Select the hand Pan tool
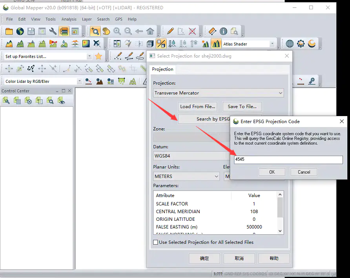The height and width of the screenshot is (278, 350). 106,31
